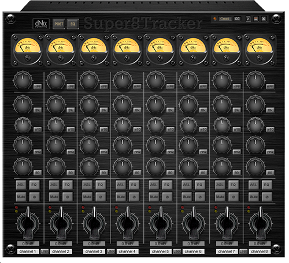Click the orange MIDI indicator LED
This screenshot has width=289, height=263.
(215, 19)
